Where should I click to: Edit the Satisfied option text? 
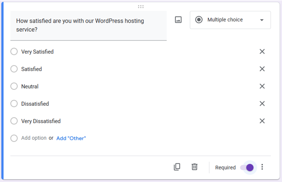click(x=31, y=69)
